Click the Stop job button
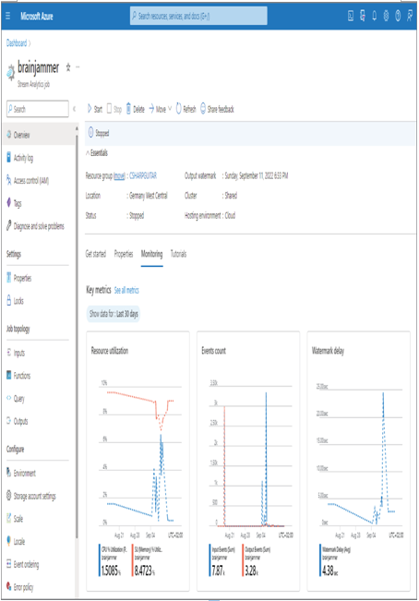 114,109
